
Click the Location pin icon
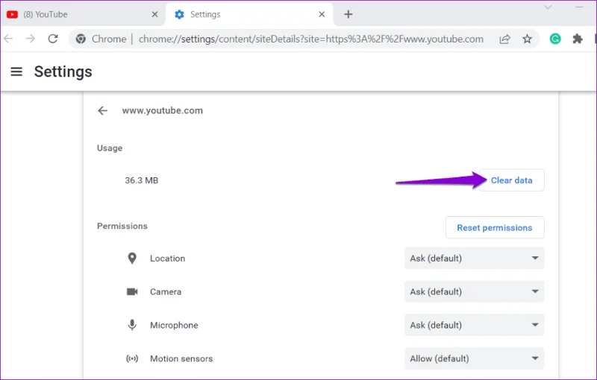tap(132, 259)
